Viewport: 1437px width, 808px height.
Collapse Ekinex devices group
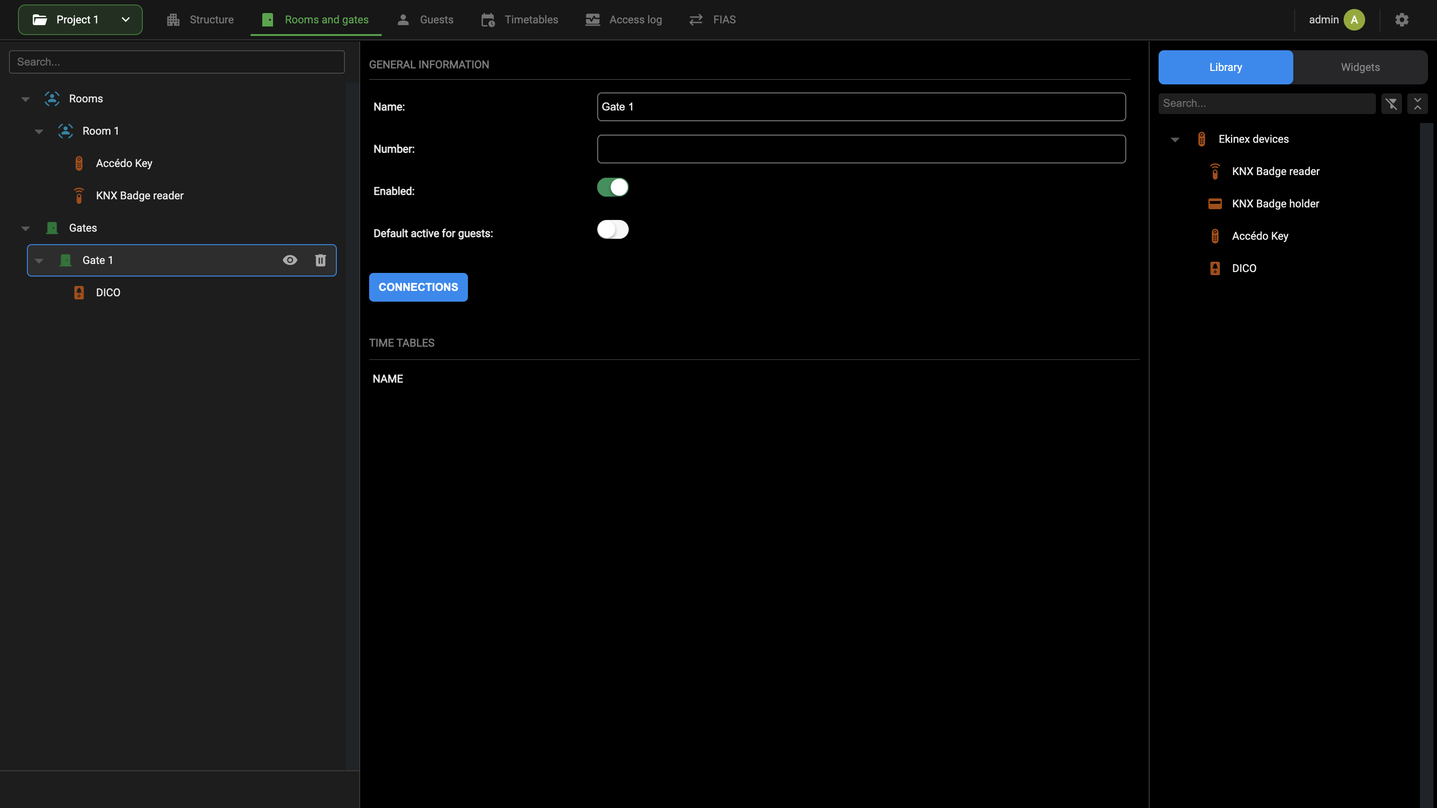pyautogui.click(x=1175, y=140)
